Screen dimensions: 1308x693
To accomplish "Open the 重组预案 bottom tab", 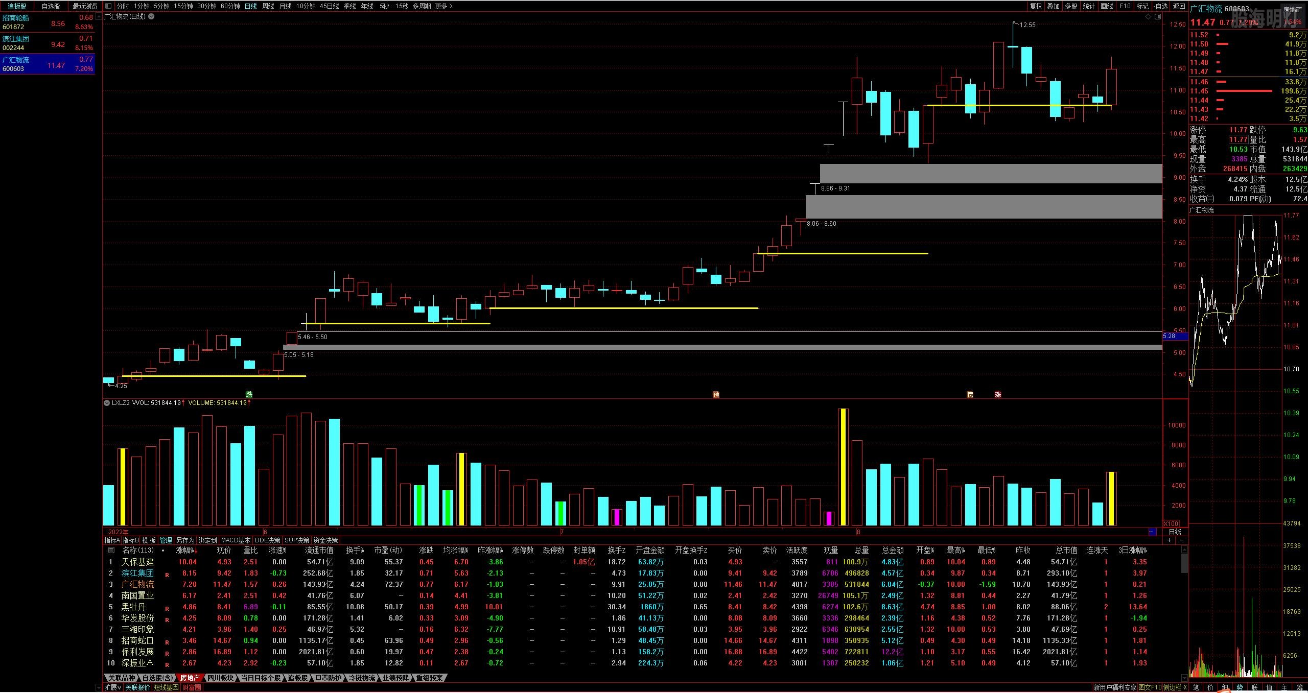I will (430, 678).
